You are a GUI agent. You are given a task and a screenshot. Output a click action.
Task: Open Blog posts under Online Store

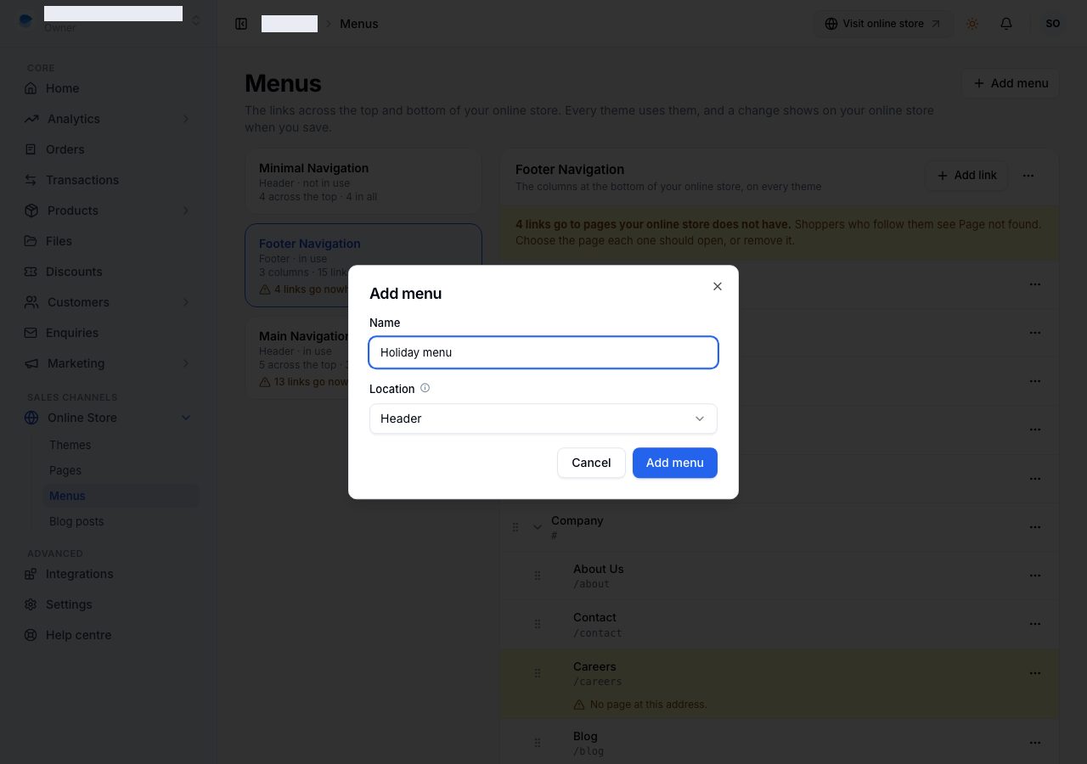122,521
